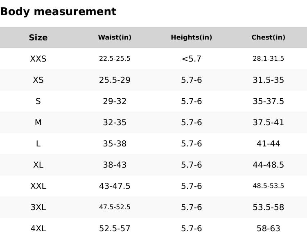Click the Heights(in) column header
Image resolution: width=307 pixels, height=239 pixels.
point(191,38)
